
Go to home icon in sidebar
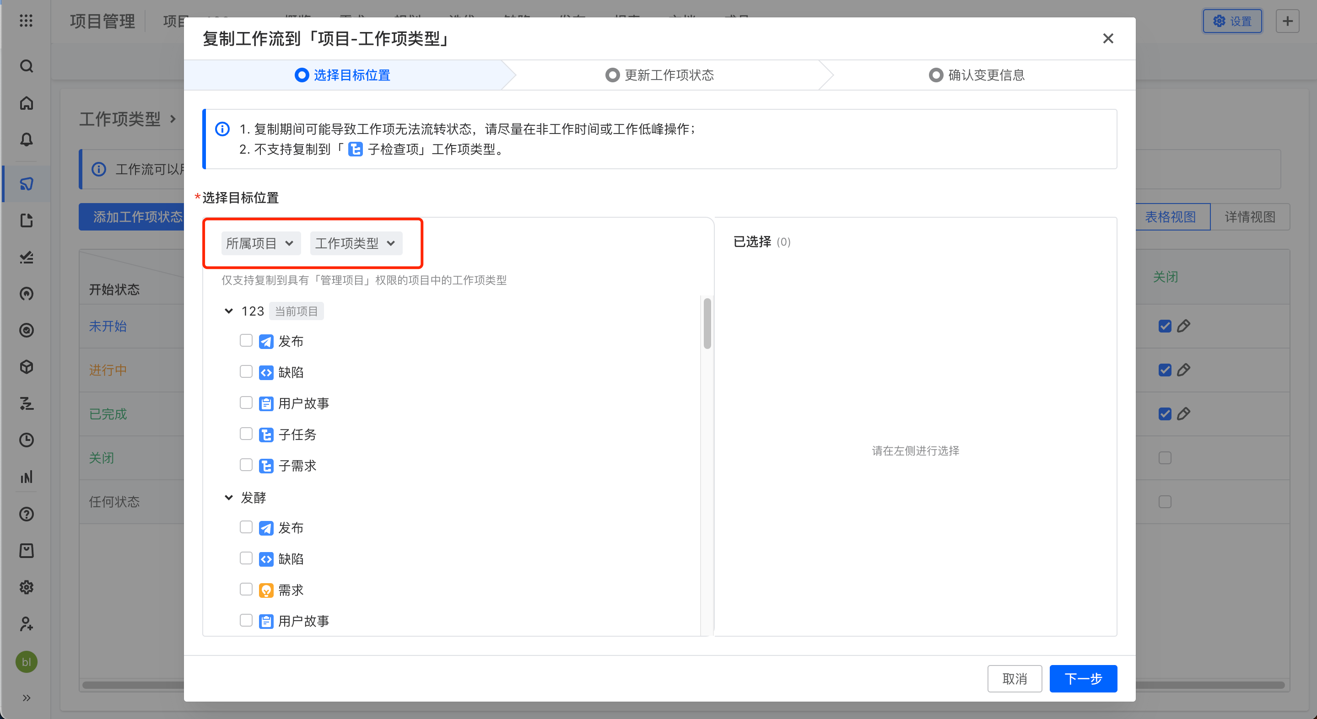click(27, 103)
